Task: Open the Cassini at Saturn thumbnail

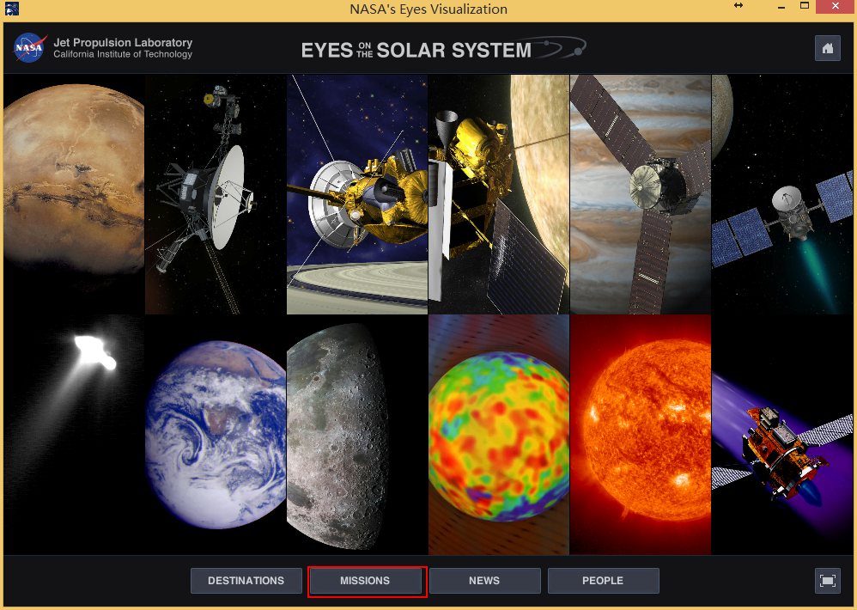Action: tap(356, 193)
